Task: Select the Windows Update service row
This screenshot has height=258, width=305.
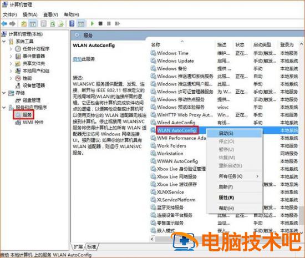Action: tap(224, 61)
